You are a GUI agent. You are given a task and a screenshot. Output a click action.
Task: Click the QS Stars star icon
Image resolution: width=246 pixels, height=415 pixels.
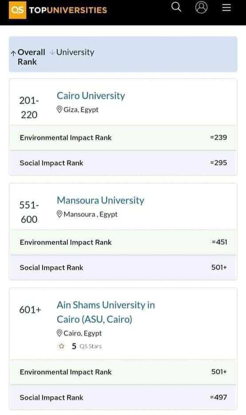click(62, 346)
